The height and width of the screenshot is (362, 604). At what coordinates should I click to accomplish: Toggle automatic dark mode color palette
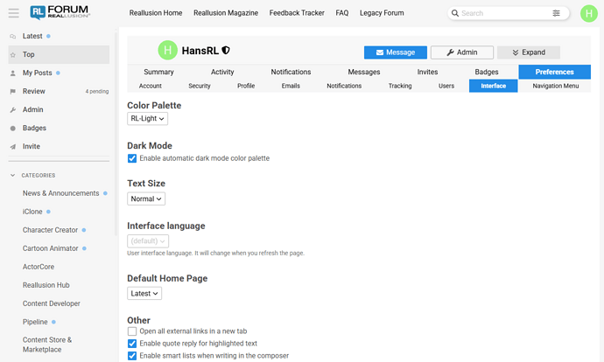click(132, 158)
